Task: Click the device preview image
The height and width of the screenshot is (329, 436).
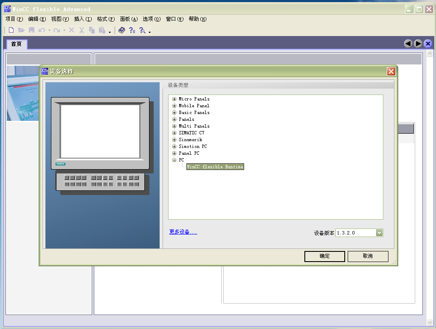Action: tap(102, 165)
